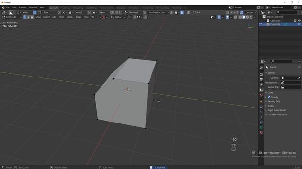This screenshot has height=169, width=302.
Task: Expand the Audio panel
Action: coord(270,106)
